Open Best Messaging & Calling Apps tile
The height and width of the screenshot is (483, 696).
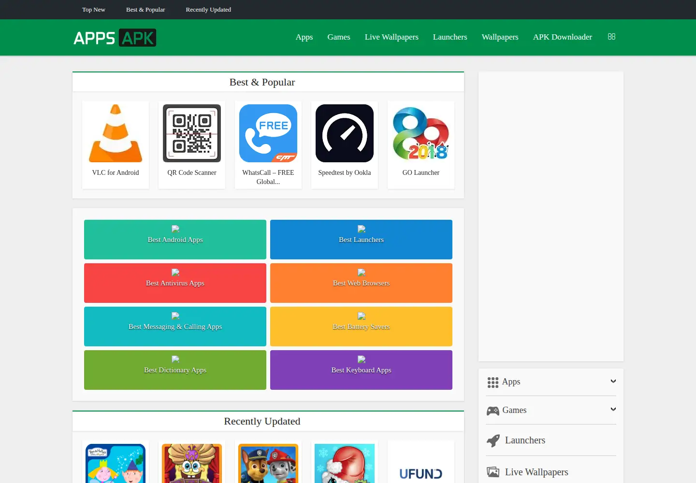click(175, 327)
